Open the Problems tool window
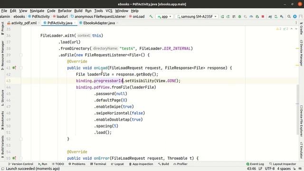 pos(77,164)
